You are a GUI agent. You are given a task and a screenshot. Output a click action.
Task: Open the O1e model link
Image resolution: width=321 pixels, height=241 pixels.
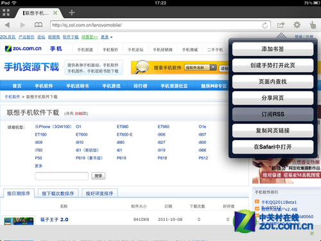pos(202,127)
